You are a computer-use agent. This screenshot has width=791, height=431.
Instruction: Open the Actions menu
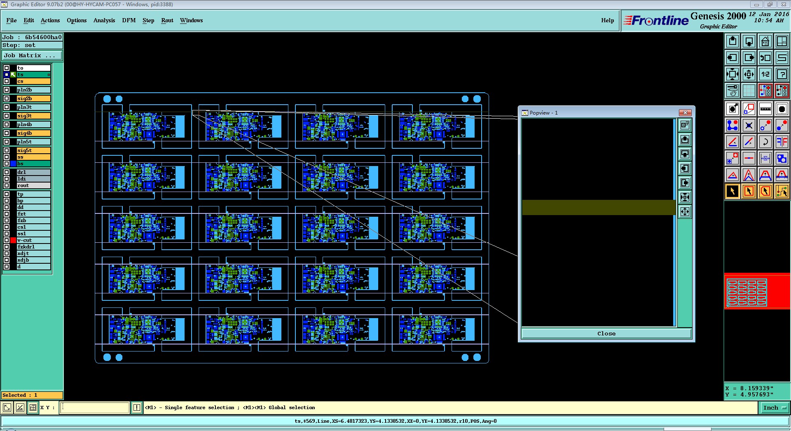click(x=50, y=20)
